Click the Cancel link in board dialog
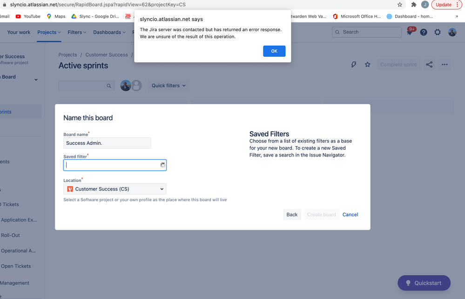This screenshot has width=465, height=299. [x=350, y=214]
